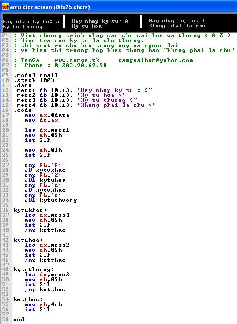
Task: Click the 'Khong phai la chu' emulator output
Action: pyautogui.click(x=177, y=26)
